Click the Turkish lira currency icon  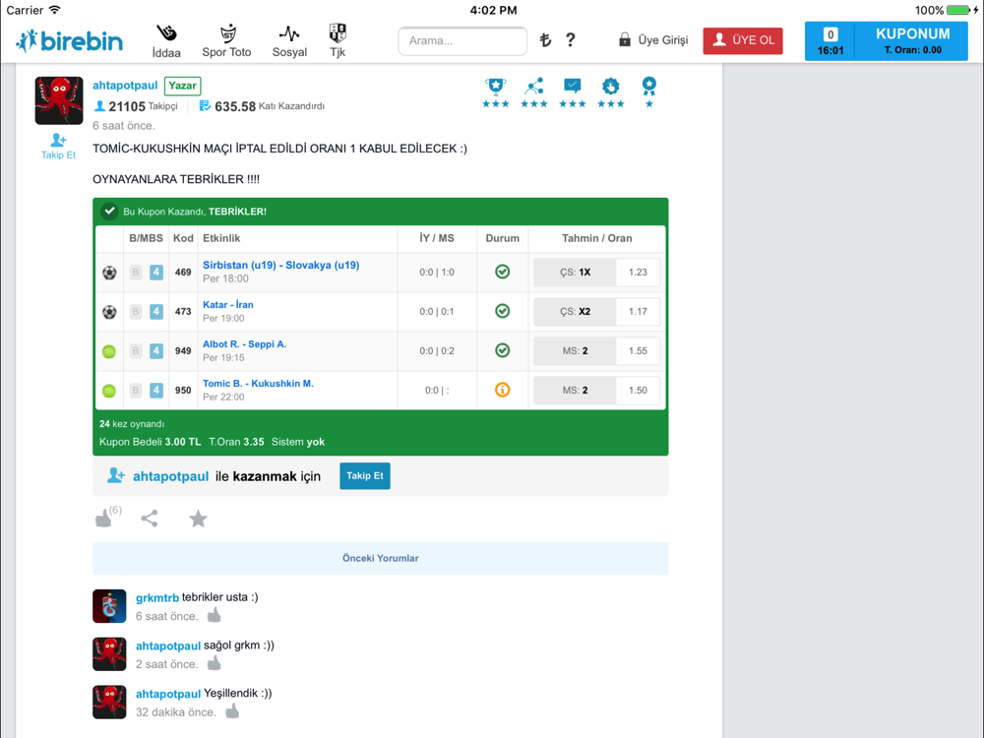(545, 40)
